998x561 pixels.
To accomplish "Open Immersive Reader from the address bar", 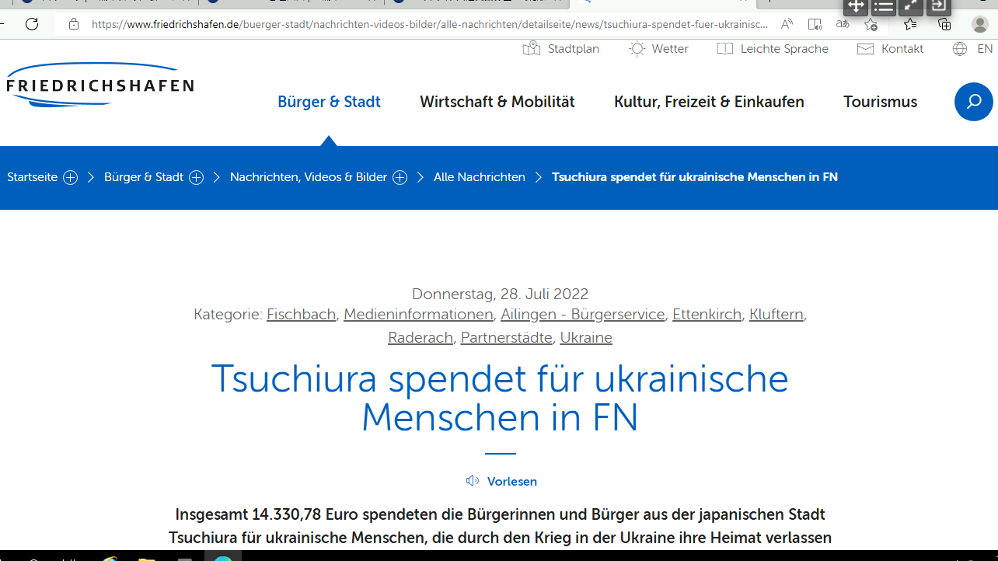I will [815, 24].
